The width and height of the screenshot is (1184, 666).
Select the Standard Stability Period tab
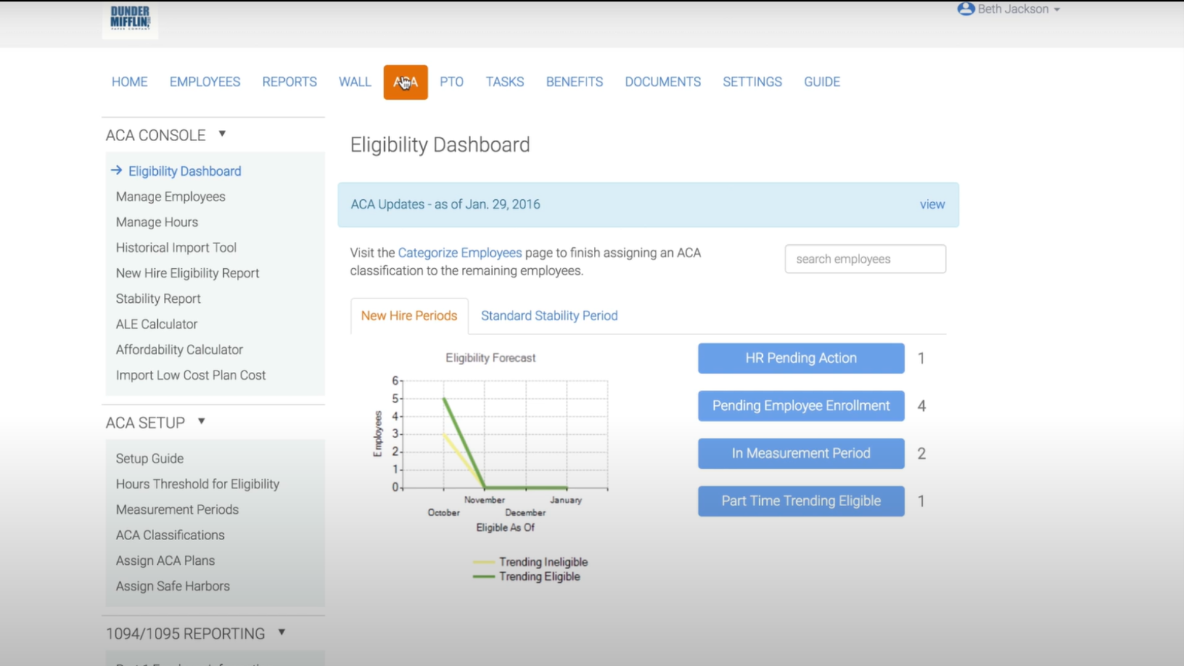tap(549, 316)
